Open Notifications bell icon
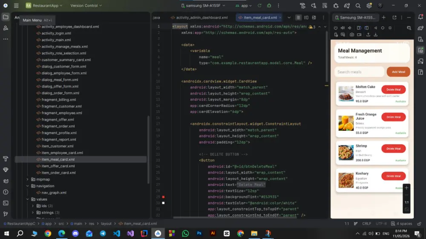 click(x=420, y=17)
